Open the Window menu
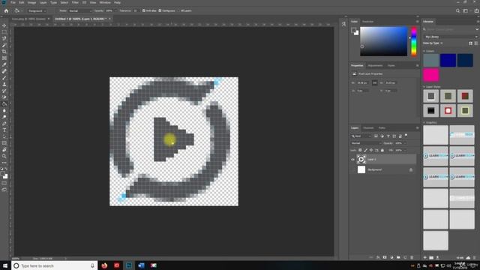 [x=105, y=2]
